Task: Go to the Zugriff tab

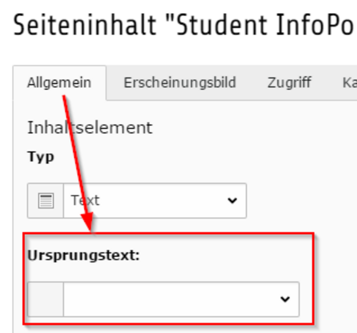Action: (289, 83)
